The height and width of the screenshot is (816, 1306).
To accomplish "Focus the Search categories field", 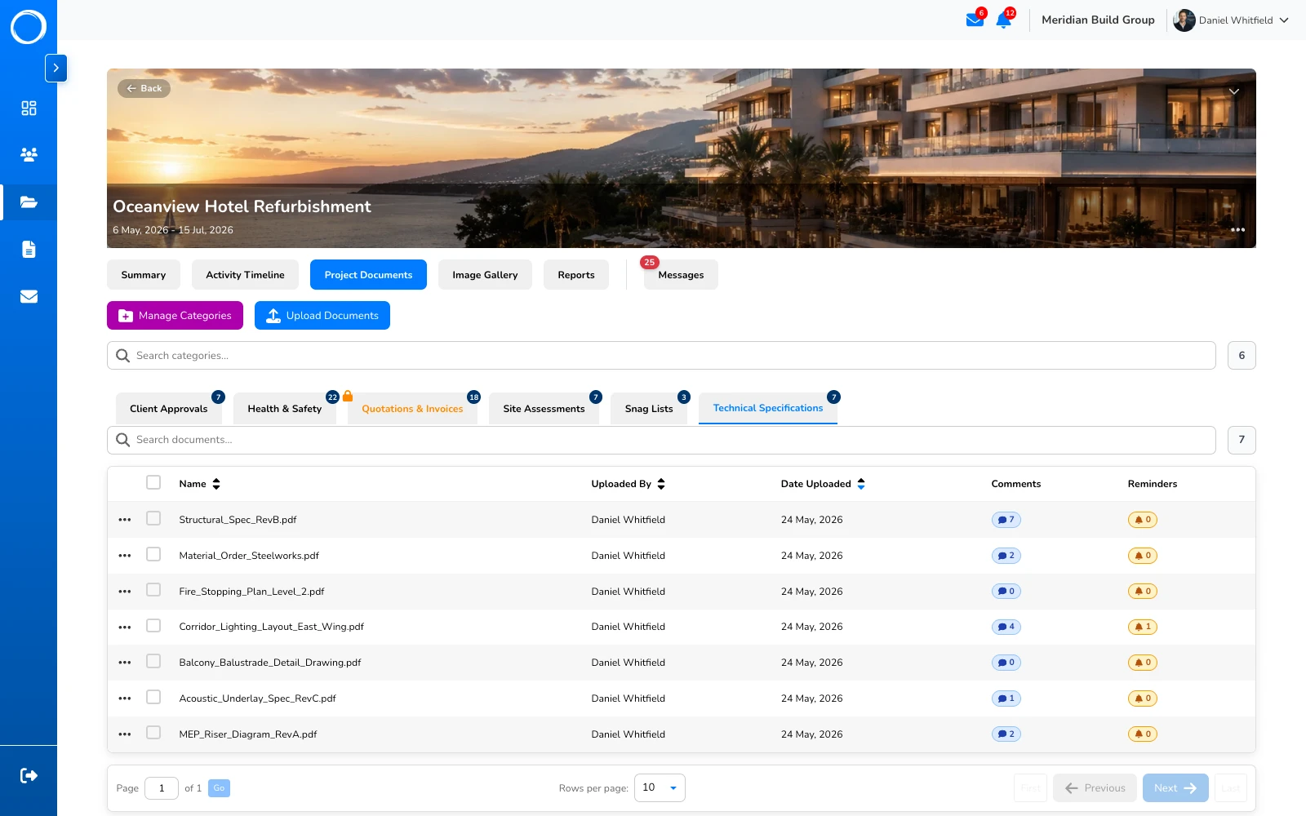I will point(661,356).
